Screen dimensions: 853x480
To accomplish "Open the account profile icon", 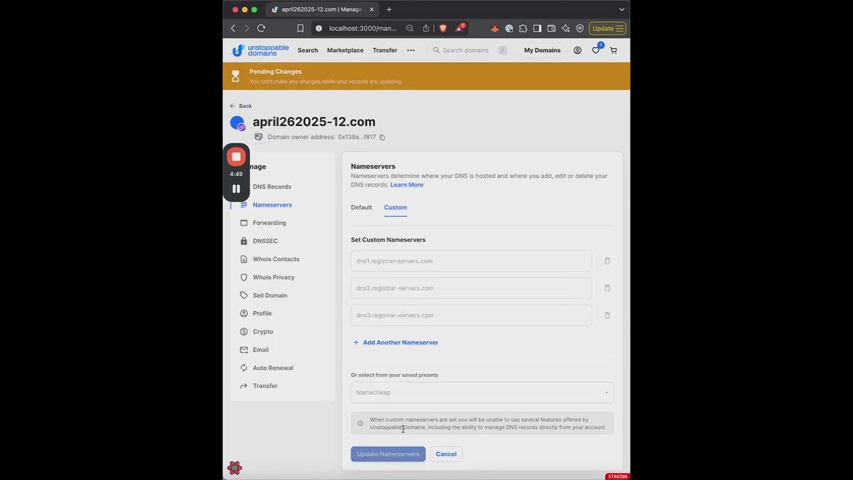I will point(578,50).
